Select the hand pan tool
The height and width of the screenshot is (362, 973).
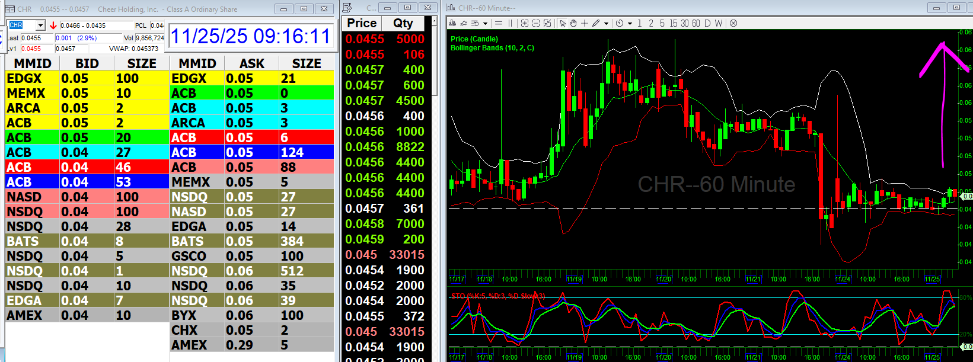[x=573, y=23]
